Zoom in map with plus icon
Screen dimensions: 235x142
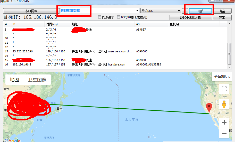point(224,122)
